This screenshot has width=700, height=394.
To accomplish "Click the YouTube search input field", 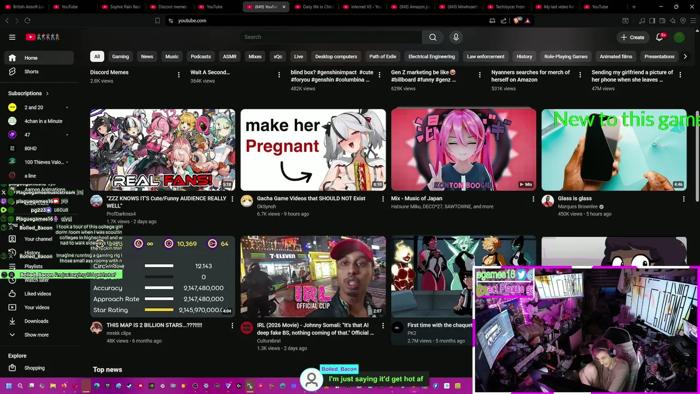I will (x=330, y=37).
